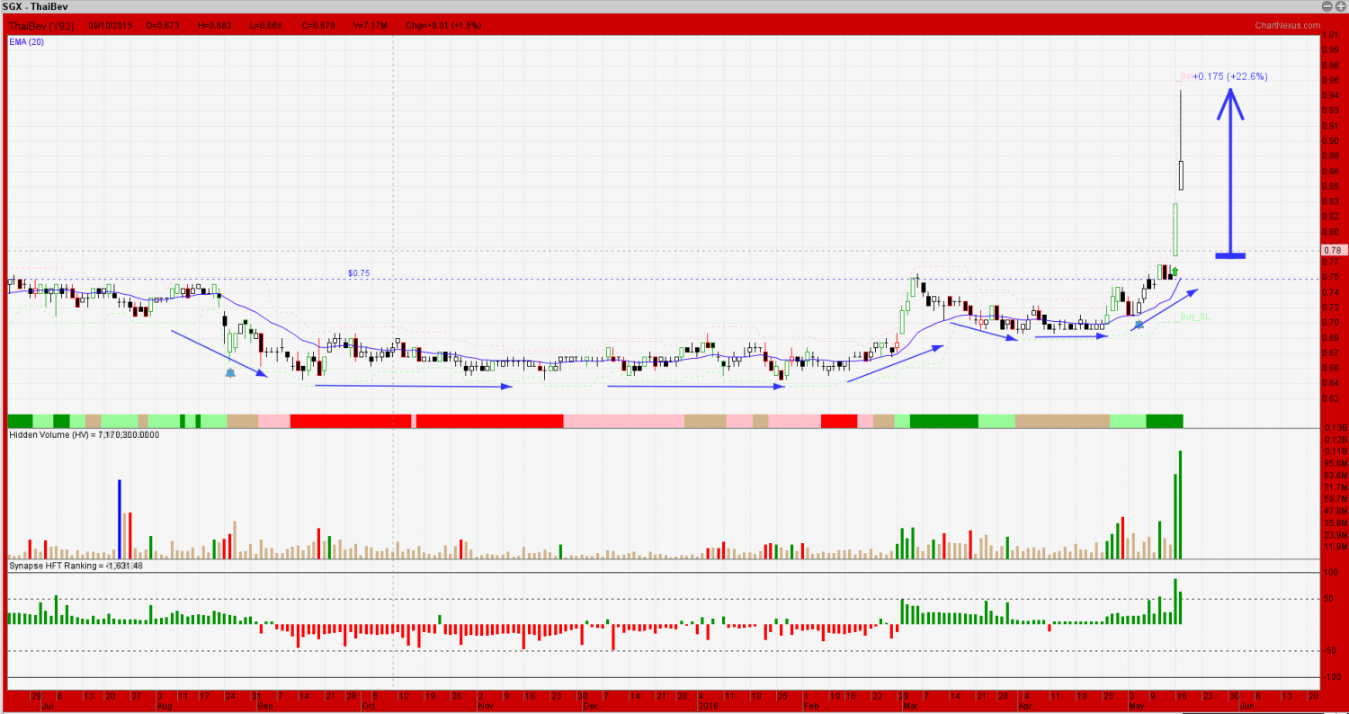1349x714 pixels.
Task: Click the plus zoom-in icon at top right
Action: (1340, 6)
